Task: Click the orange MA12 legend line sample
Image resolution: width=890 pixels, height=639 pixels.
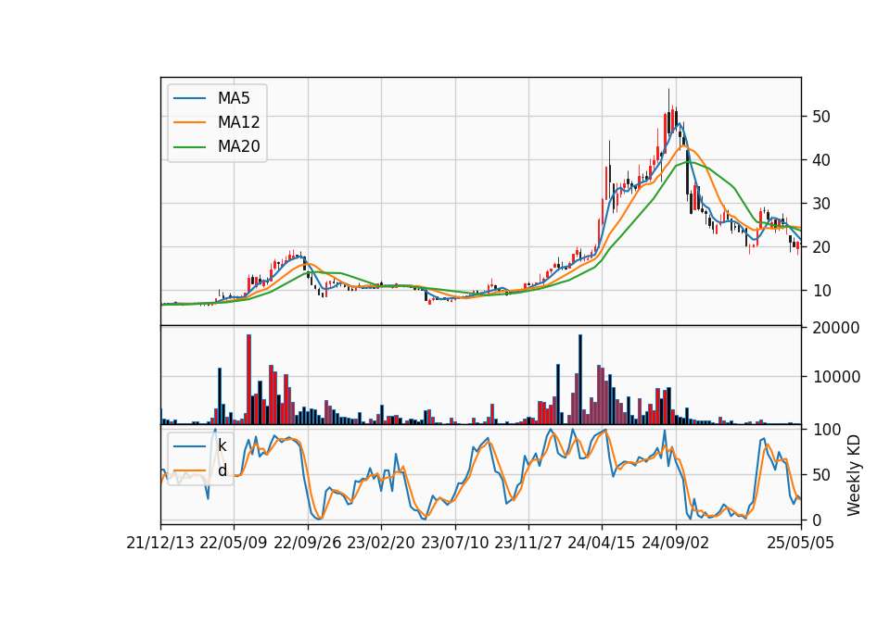Action: [189, 122]
